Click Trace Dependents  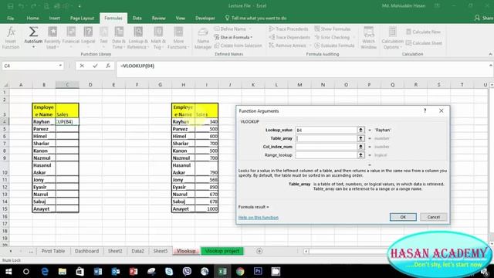click(x=289, y=37)
